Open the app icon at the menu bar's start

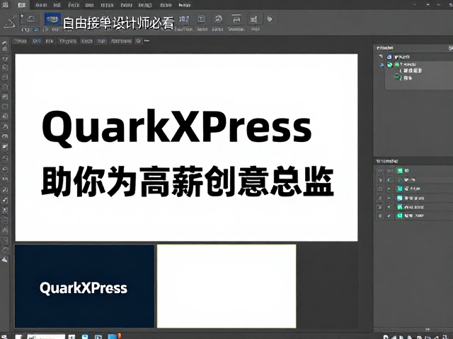(5, 5)
